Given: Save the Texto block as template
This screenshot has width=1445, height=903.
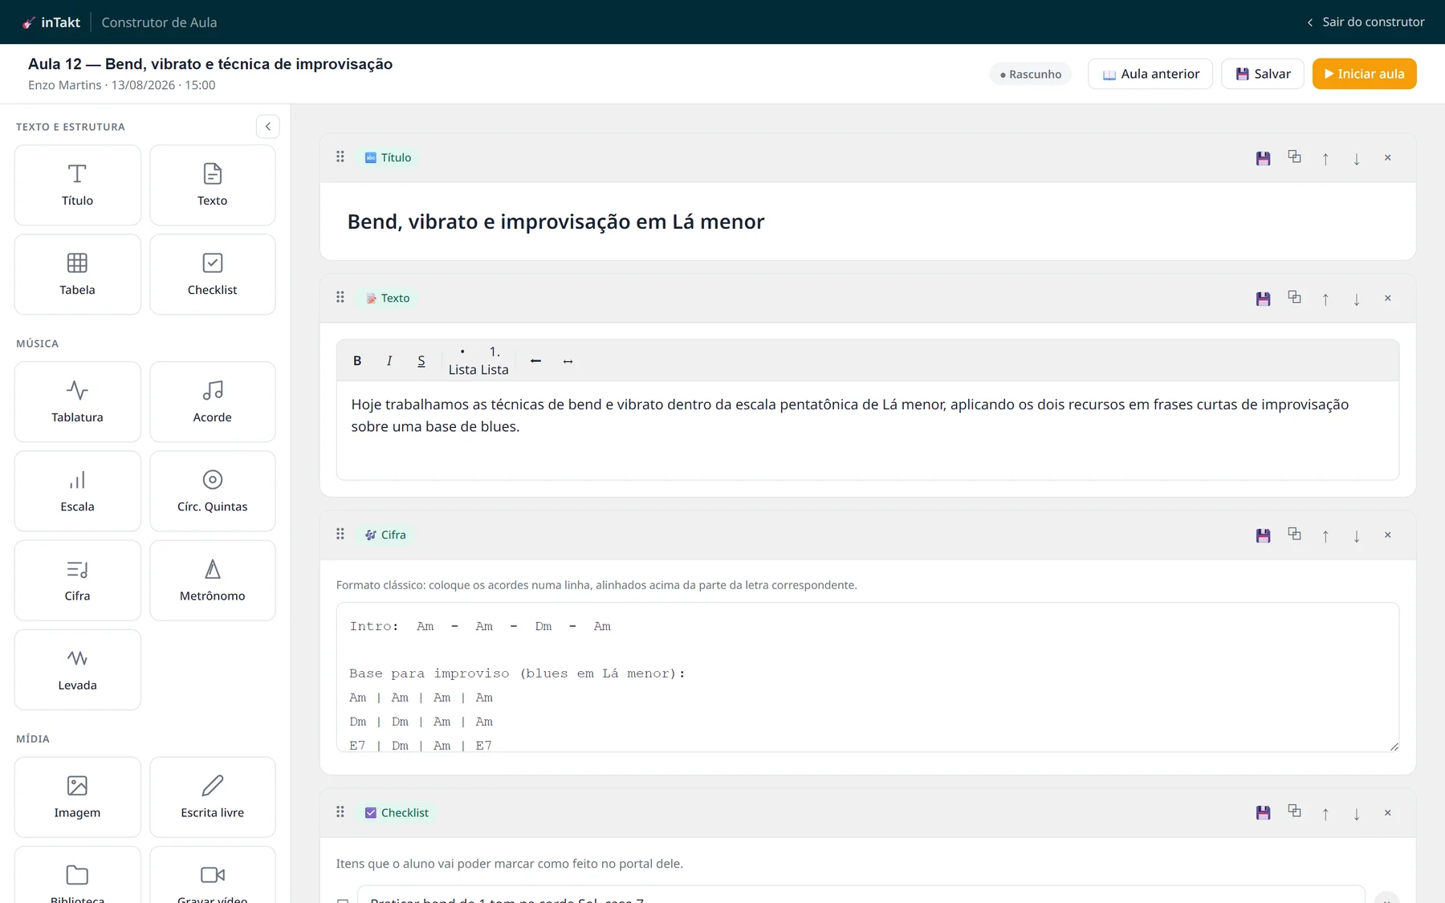Looking at the screenshot, I should (x=1263, y=299).
